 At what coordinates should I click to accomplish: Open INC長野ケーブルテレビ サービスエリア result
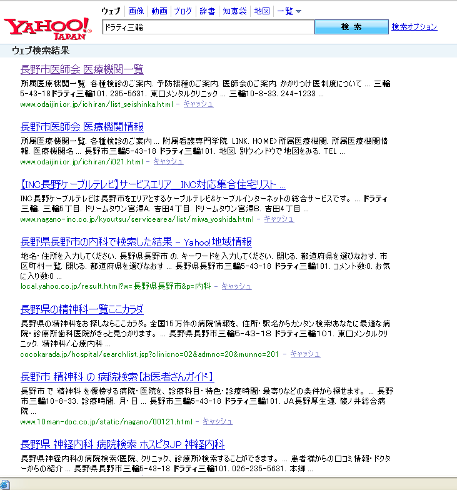pos(153,184)
